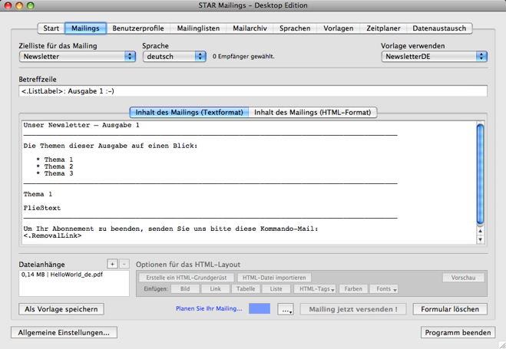
Task: Click the blue field beside Planen Sie Ihr Mailing
Action: (x=260, y=308)
